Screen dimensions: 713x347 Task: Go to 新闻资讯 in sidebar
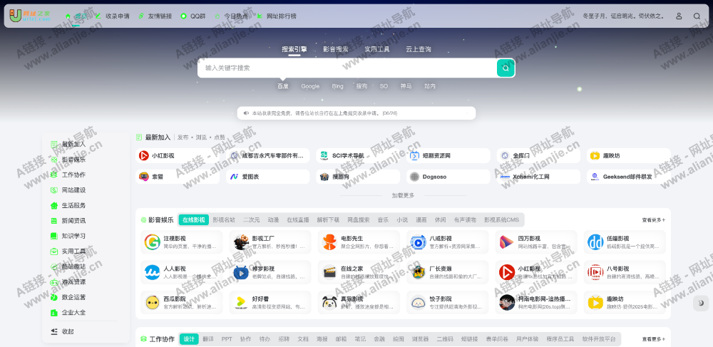pyautogui.click(x=68, y=221)
